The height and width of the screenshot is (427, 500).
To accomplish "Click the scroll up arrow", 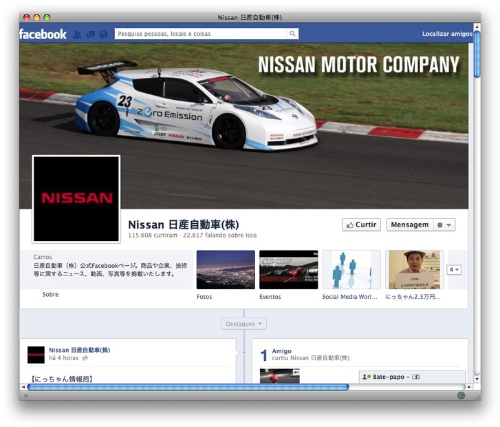I will (x=477, y=26).
